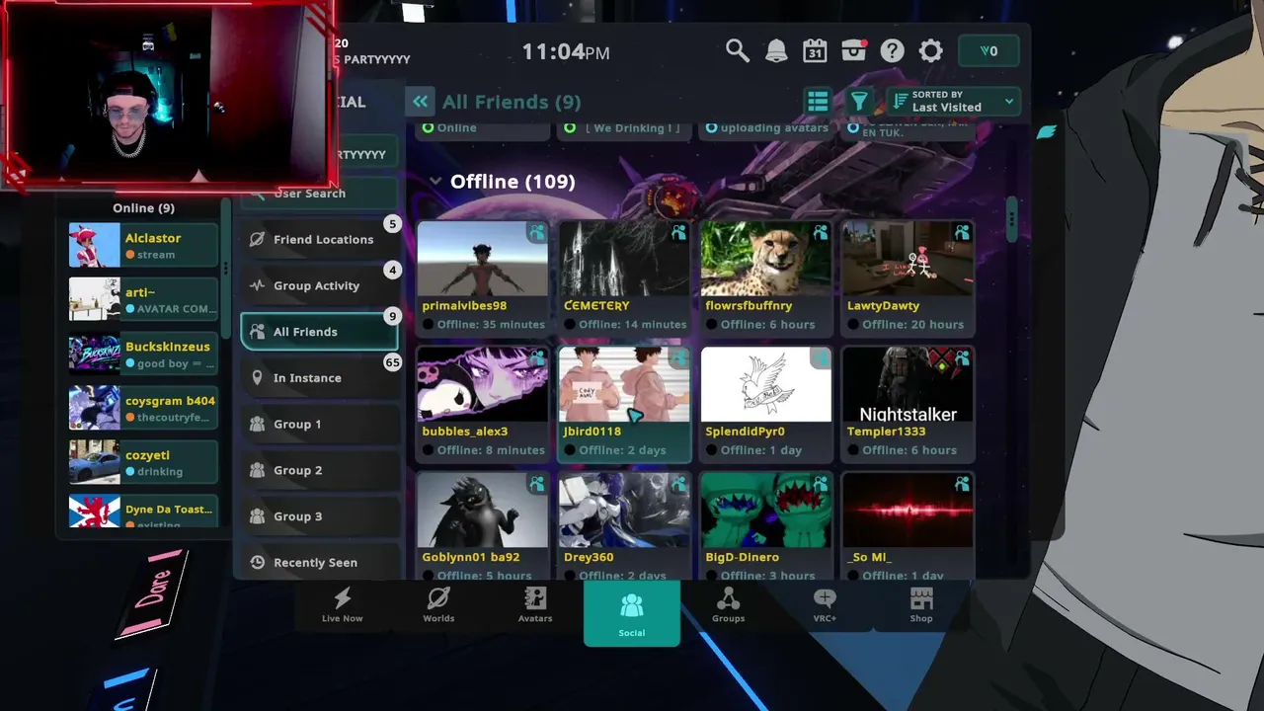Viewport: 1264px width, 711px height.
Task: Click the friend badge icon on bubbles_alex3's card
Action: (x=536, y=358)
